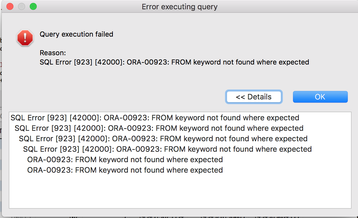
Task: Click the green zoom window button
Action: (33, 6)
